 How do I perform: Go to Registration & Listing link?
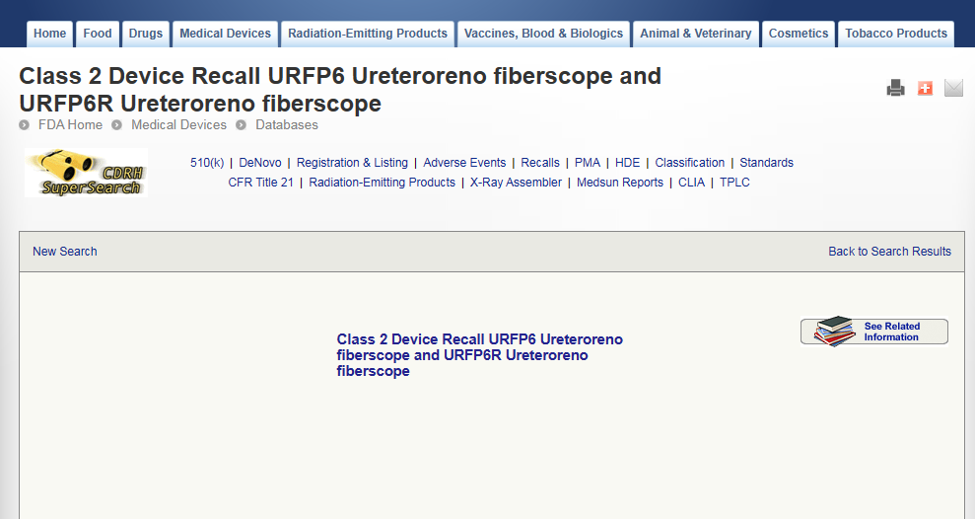[x=352, y=163]
